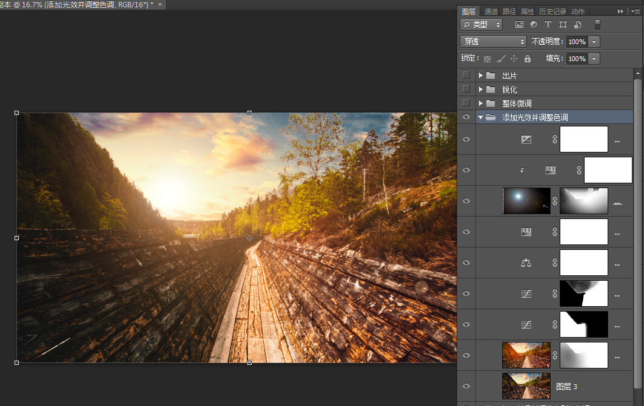The width and height of the screenshot is (644, 406).
Task: Expand the 出片 layer group
Action: [x=480, y=76]
